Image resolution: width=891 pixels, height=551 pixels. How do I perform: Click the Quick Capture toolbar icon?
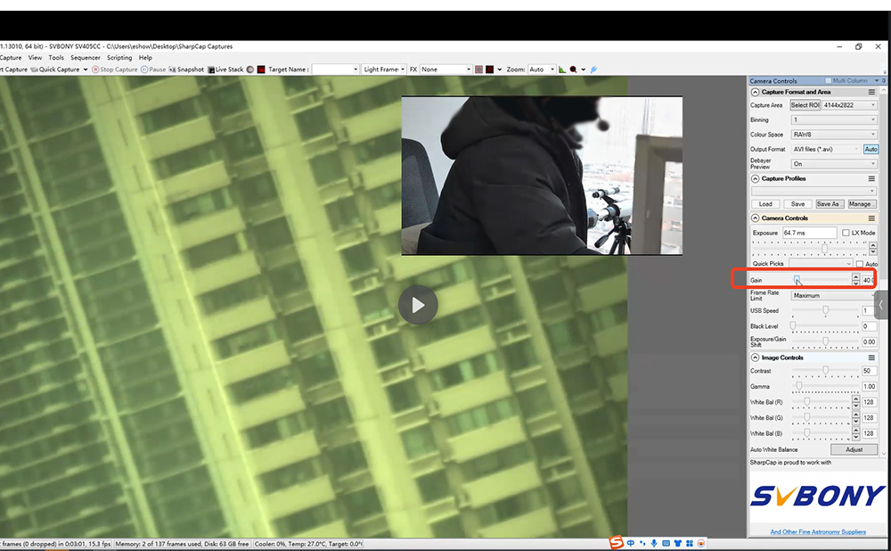click(x=34, y=70)
